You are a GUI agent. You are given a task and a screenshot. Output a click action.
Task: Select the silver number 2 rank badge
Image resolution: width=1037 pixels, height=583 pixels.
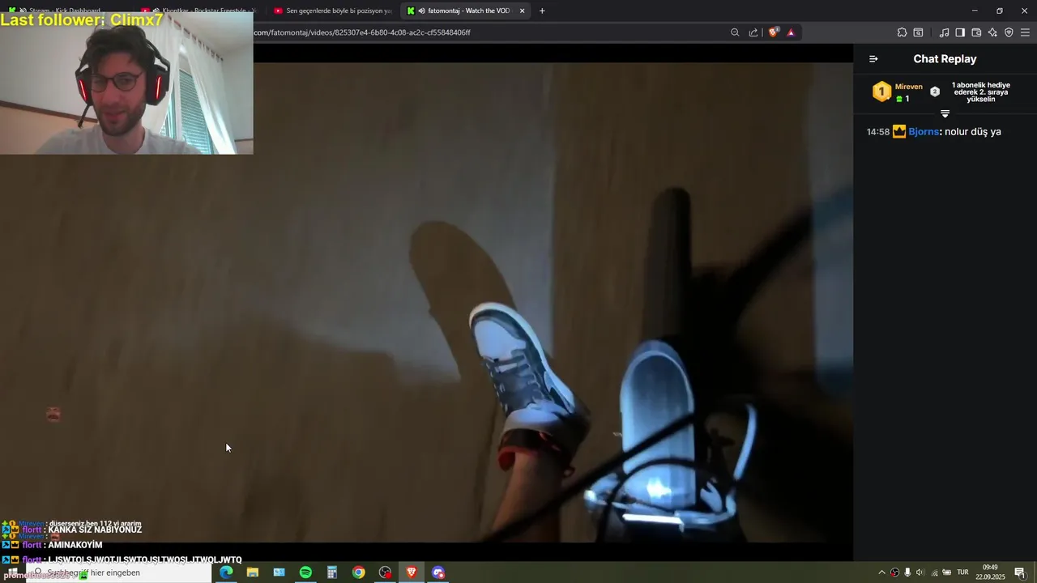[x=934, y=91]
